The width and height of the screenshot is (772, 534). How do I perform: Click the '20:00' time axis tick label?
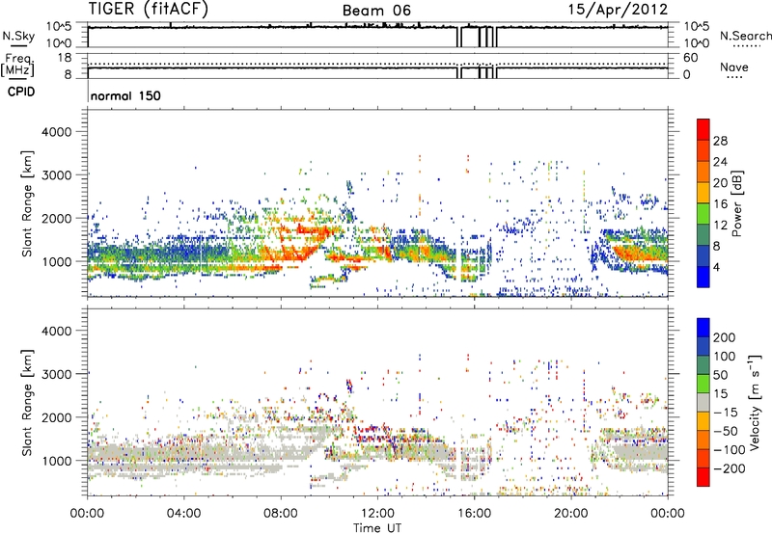571,514
